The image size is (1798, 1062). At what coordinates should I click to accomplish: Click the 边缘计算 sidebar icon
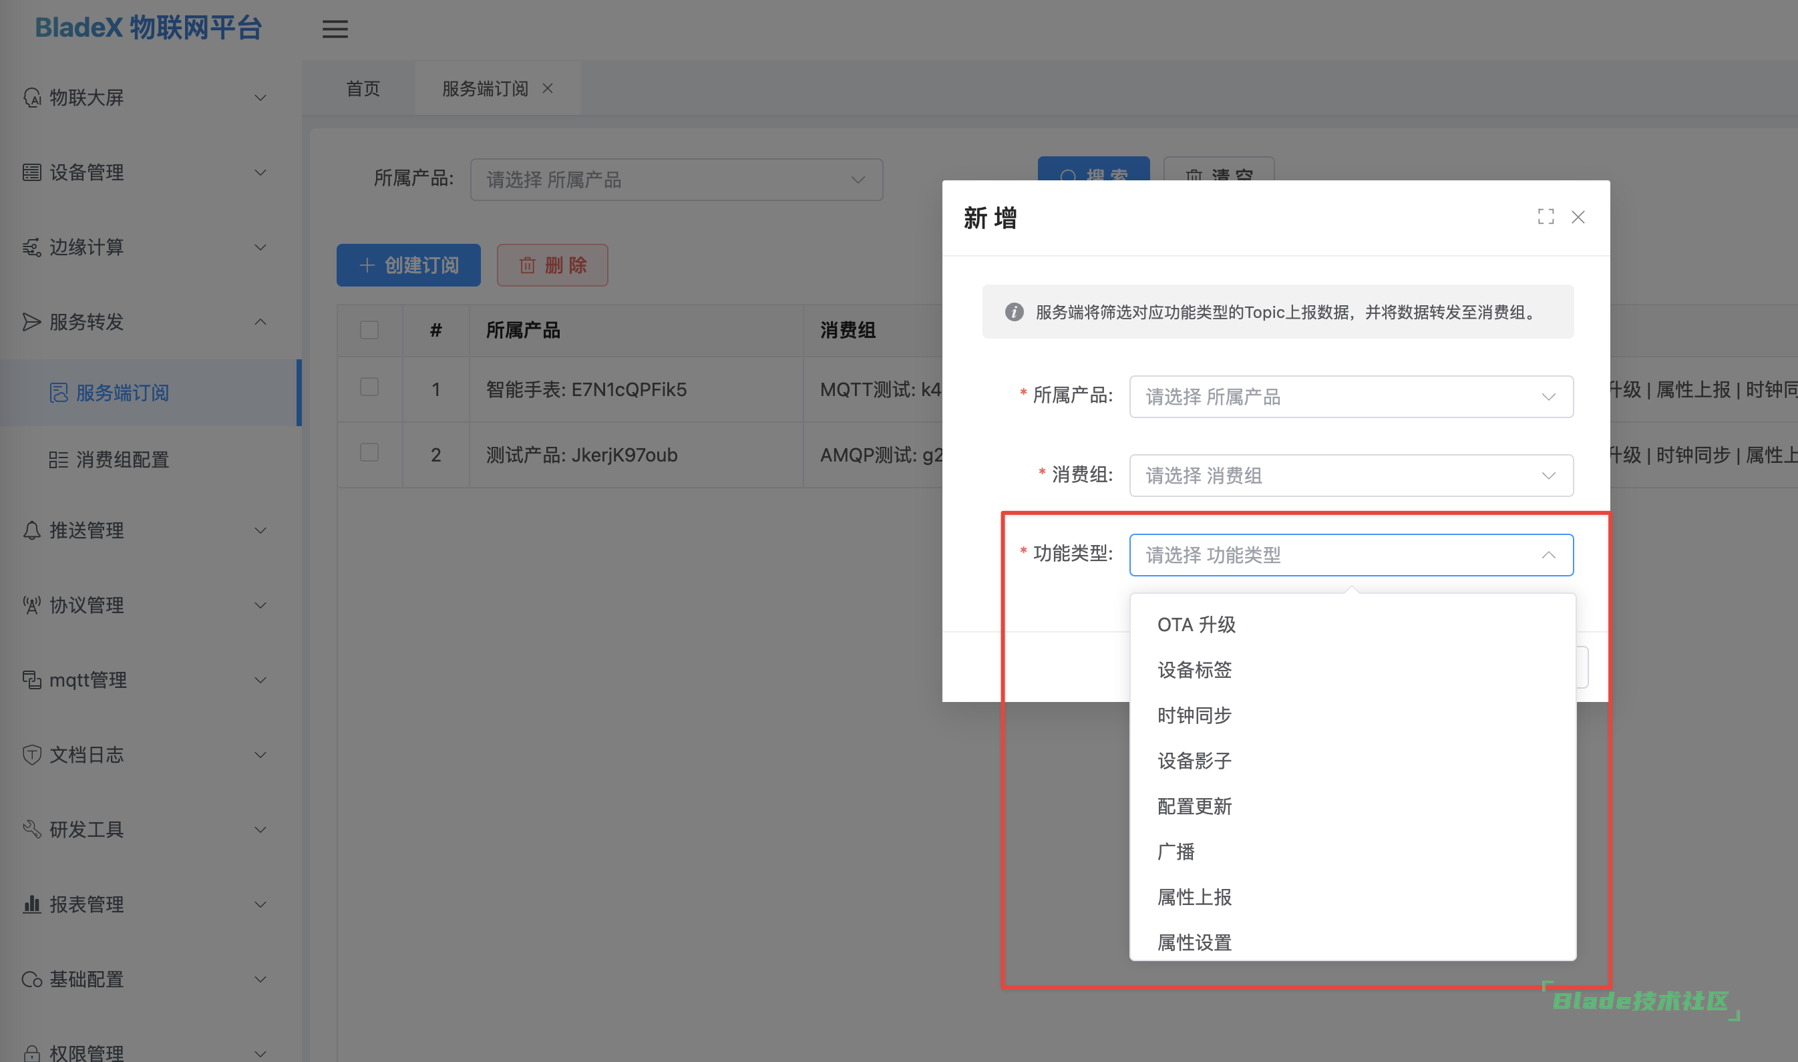tap(32, 247)
